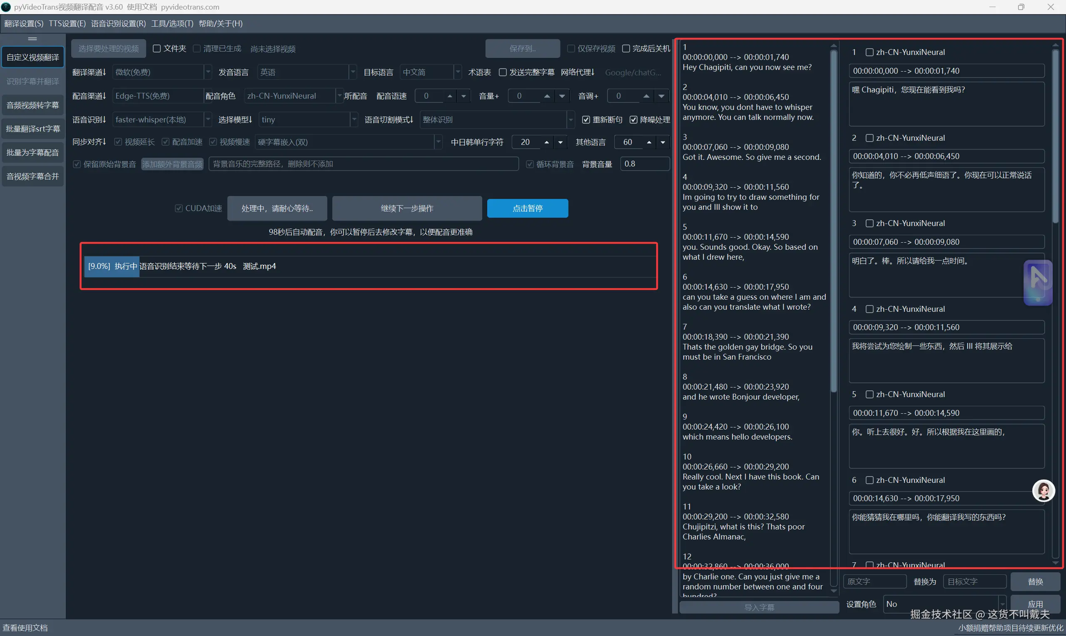This screenshot has height=636, width=1066.
Task: Increase the 配音语速 value with up arrow
Action: [450, 96]
